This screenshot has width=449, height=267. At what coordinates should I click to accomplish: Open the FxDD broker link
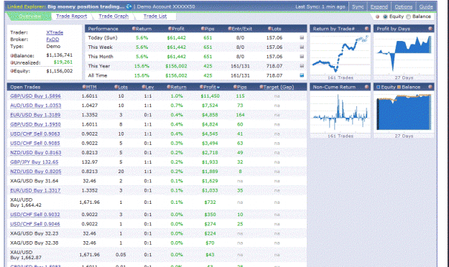pos(52,39)
